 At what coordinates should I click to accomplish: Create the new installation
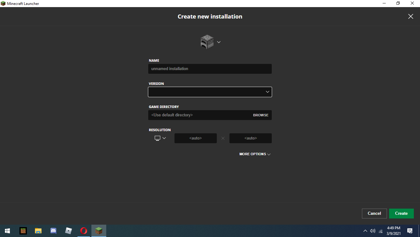[401, 213]
